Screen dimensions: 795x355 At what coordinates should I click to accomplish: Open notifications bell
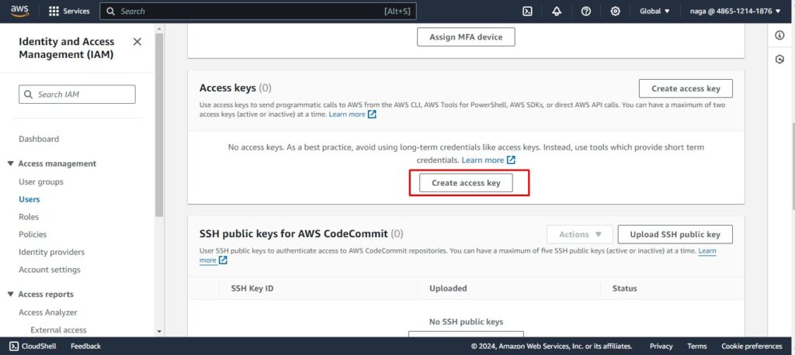(557, 11)
